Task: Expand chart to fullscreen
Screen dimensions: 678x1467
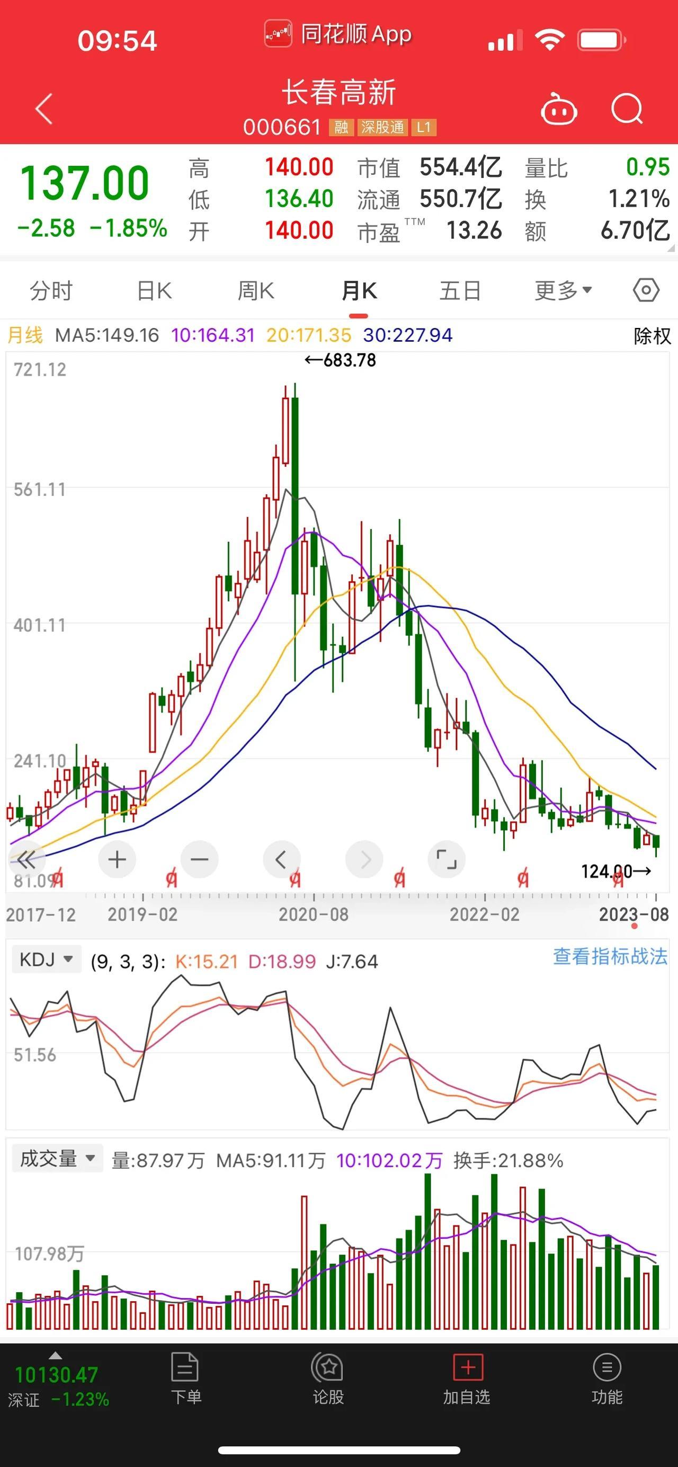Action: 447,859
